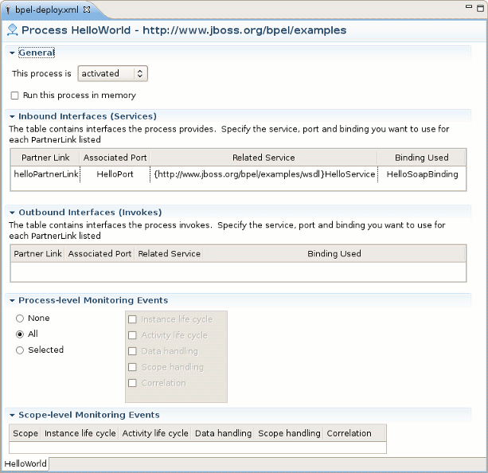Collapse the General section
This screenshot has height=473, width=488.
[12, 53]
